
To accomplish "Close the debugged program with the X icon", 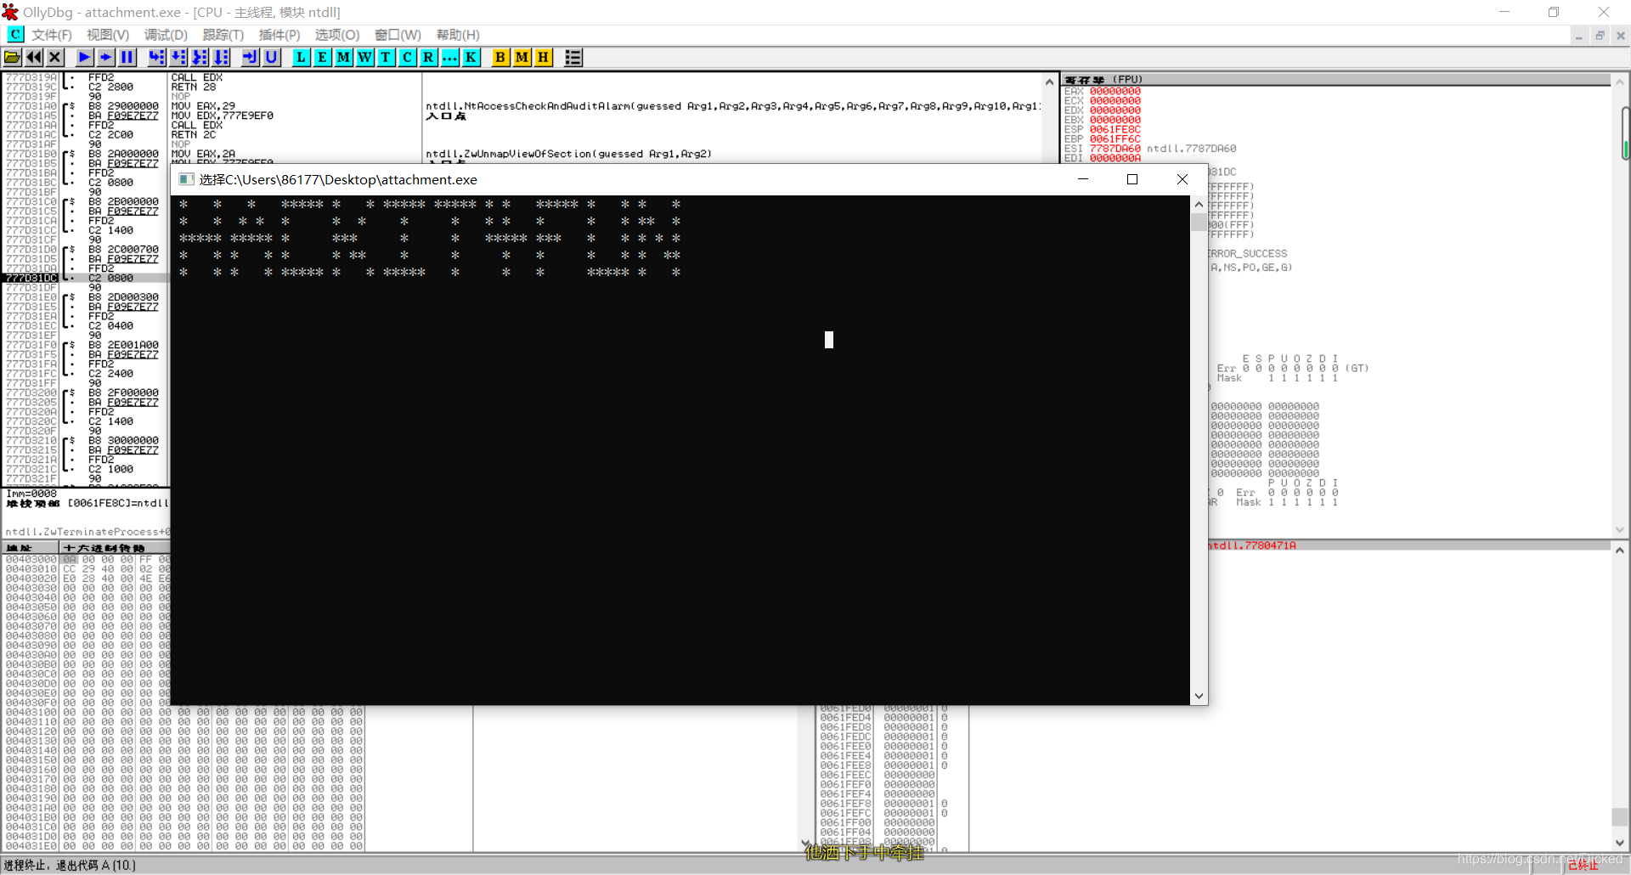I will pyautogui.click(x=55, y=57).
